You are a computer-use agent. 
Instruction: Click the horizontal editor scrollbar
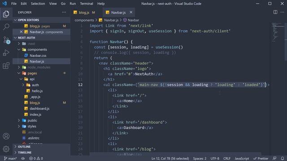click(175, 154)
